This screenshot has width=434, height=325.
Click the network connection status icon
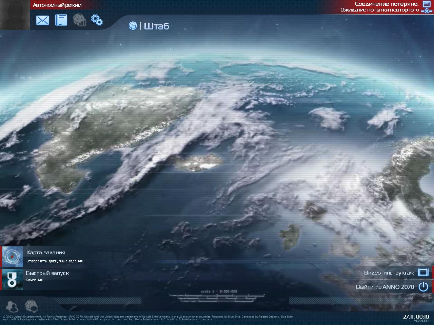click(x=426, y=7)
